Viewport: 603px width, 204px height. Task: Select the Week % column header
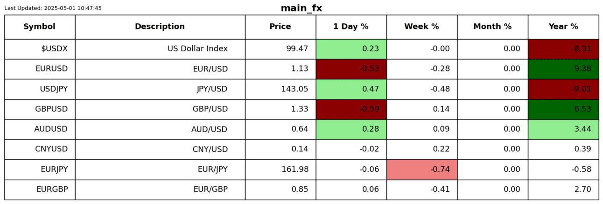421,27
